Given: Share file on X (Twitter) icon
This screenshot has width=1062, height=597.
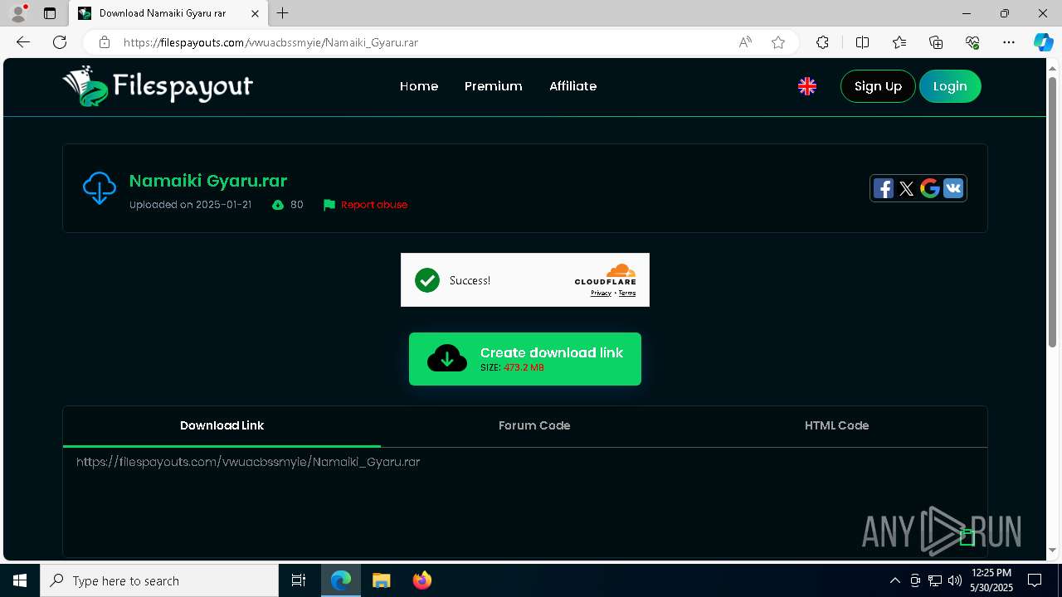Looking at the screenshot, I should (907, 188).
